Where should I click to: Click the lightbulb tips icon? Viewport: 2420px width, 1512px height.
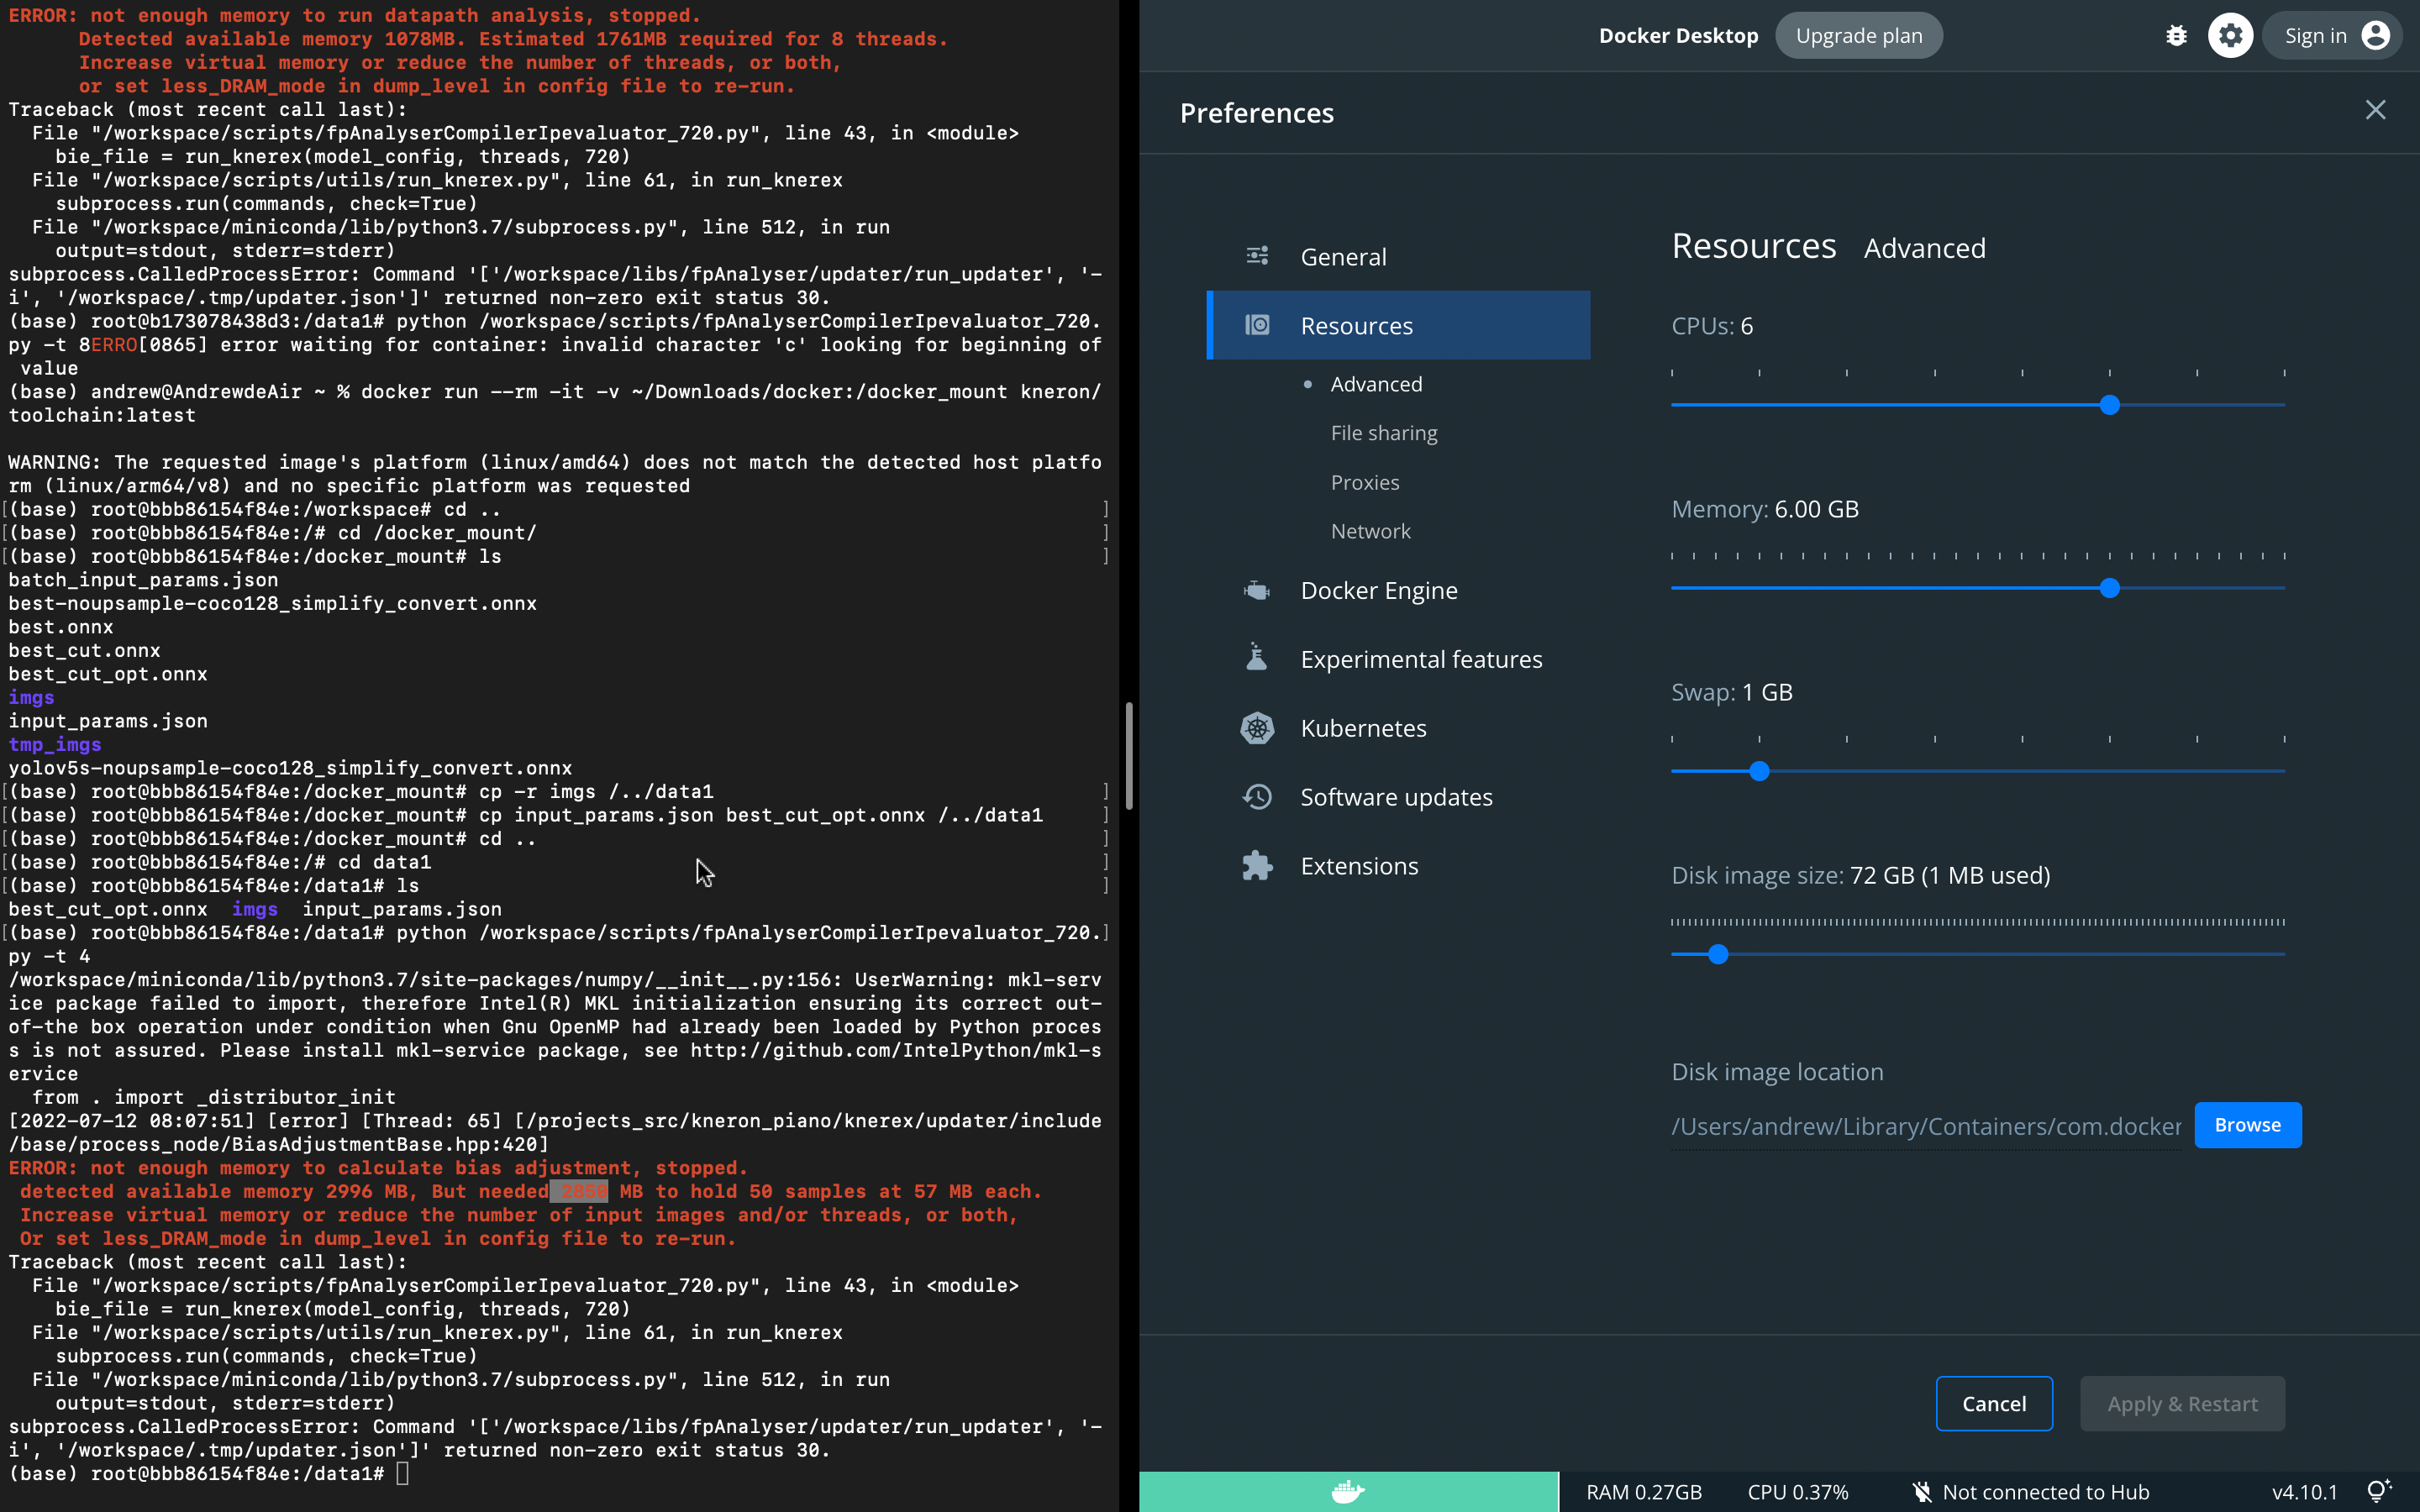coord(2380,1491)
